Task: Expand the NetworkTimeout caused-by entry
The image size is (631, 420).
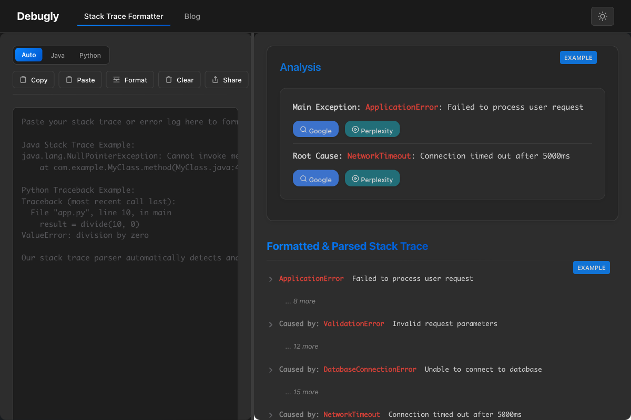Action: click(271, 415)
